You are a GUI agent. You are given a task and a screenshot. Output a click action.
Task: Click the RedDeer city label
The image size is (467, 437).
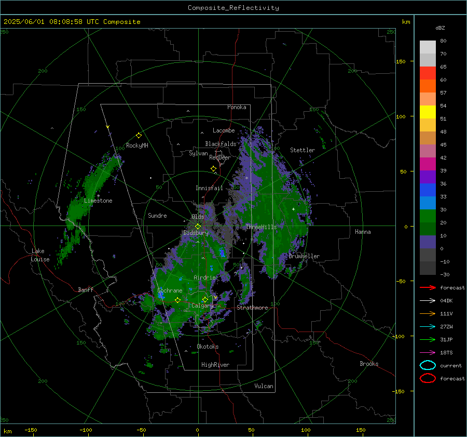tap(220, 157)
